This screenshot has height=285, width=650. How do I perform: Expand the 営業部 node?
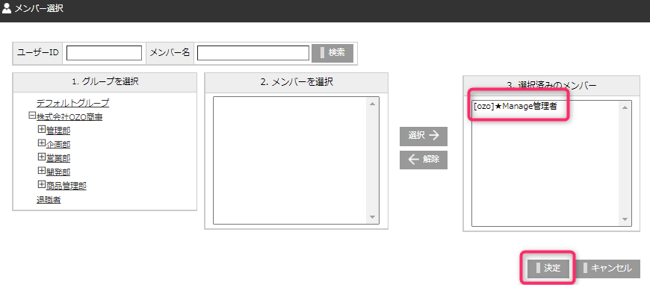tap(41, 157)
